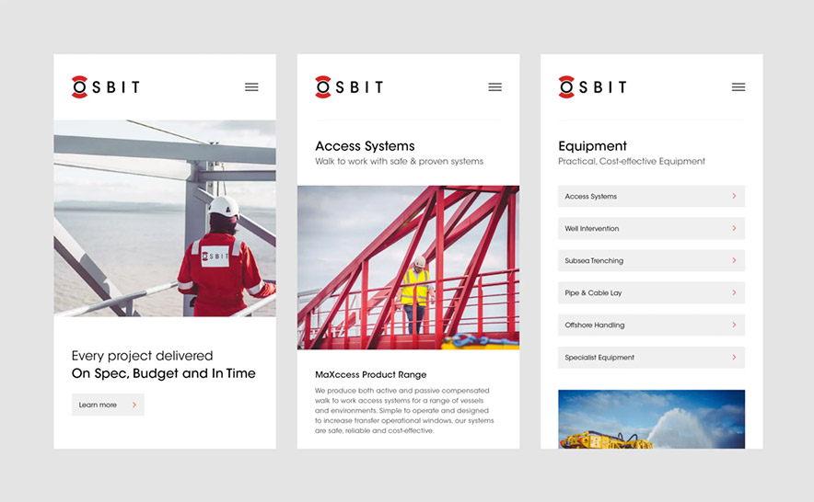This screenshot has height=502, width=814.
Task: Open hamburger menu on the left screen
Action: tap(251, 87)
